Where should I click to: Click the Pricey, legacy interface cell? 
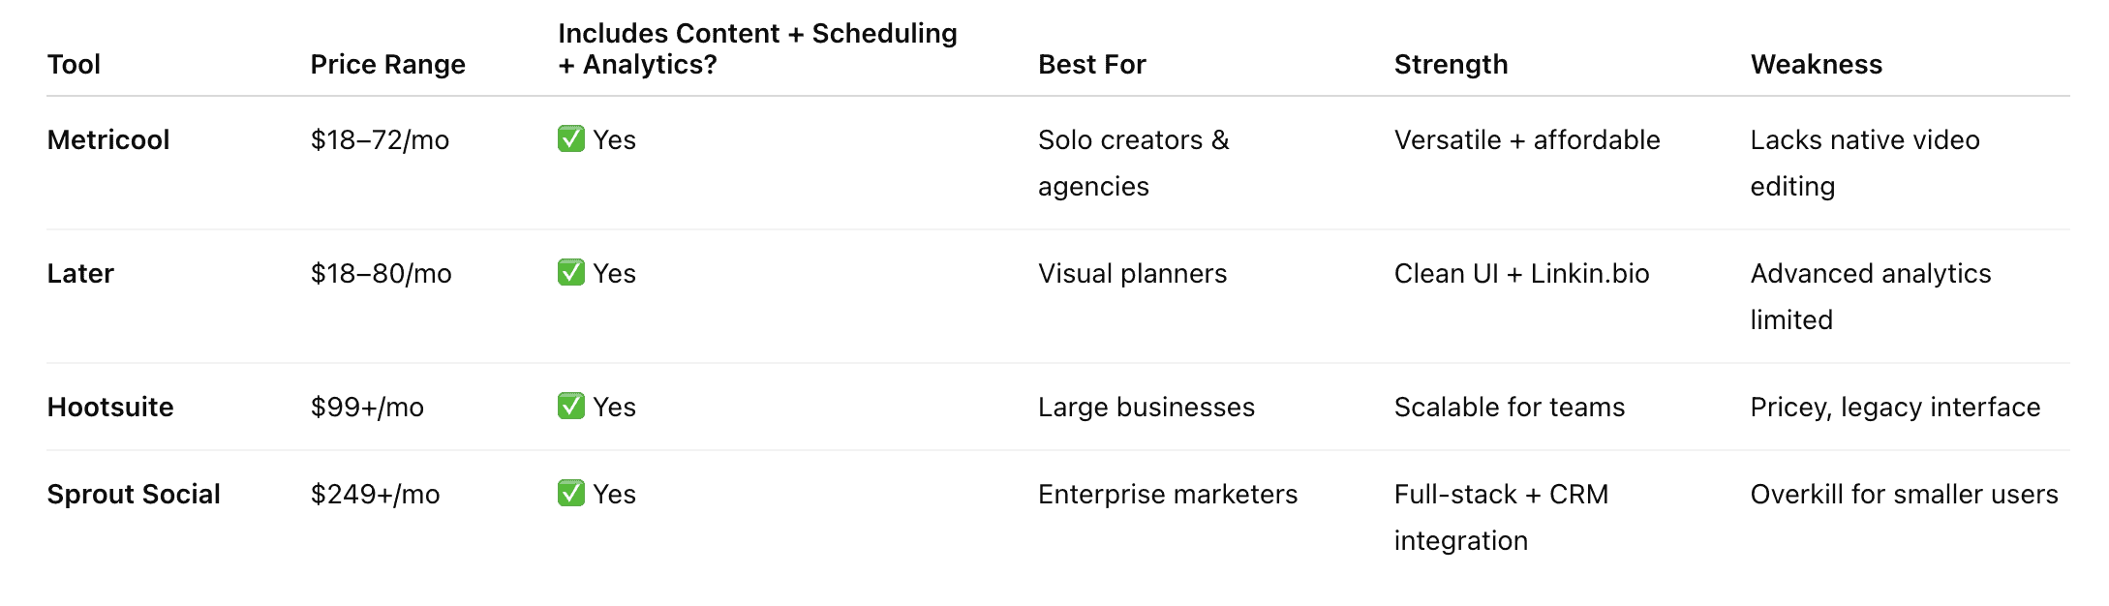(x=1895, y=408)
